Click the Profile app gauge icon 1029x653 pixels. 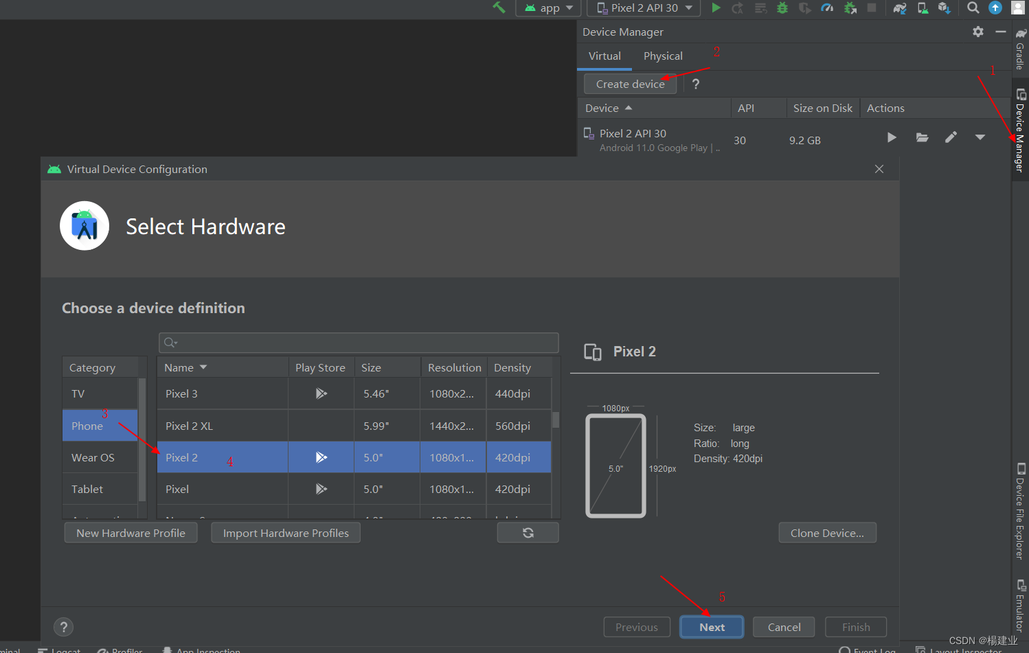(827, 8)
